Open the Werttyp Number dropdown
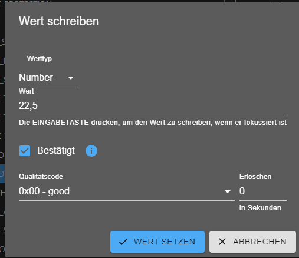The height and width of the screenshot is (258, 299). pyautogui.click(x=48, y=78)
